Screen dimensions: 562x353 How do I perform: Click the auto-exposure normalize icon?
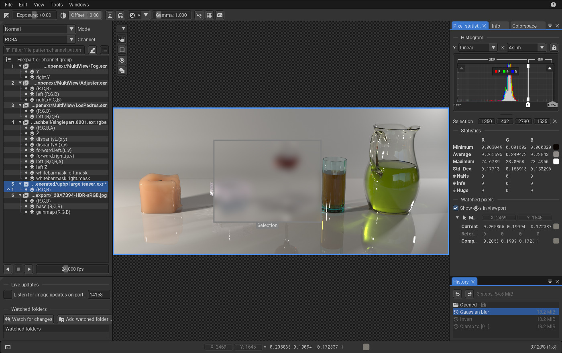coord(110,15)
